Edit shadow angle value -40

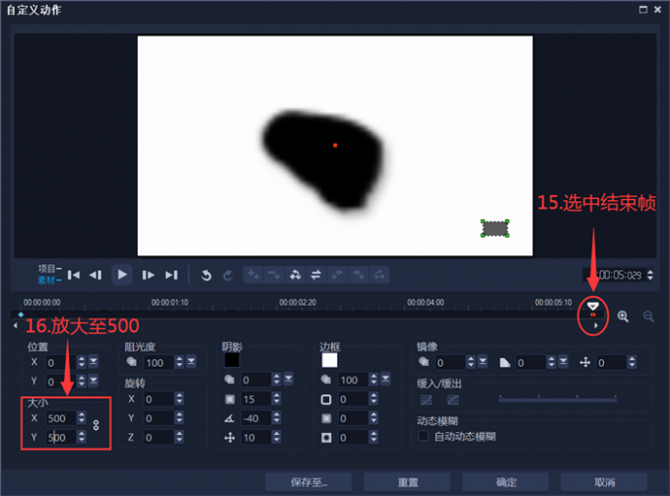(256, 418)
